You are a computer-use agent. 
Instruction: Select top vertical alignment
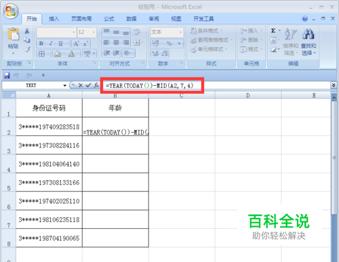click(106, 32)
